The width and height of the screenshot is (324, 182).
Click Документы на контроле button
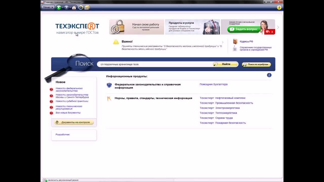(x=74, y=122)
